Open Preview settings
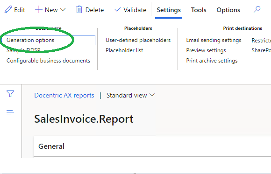Viewport: 271px width, 174px height. (206, 50)
